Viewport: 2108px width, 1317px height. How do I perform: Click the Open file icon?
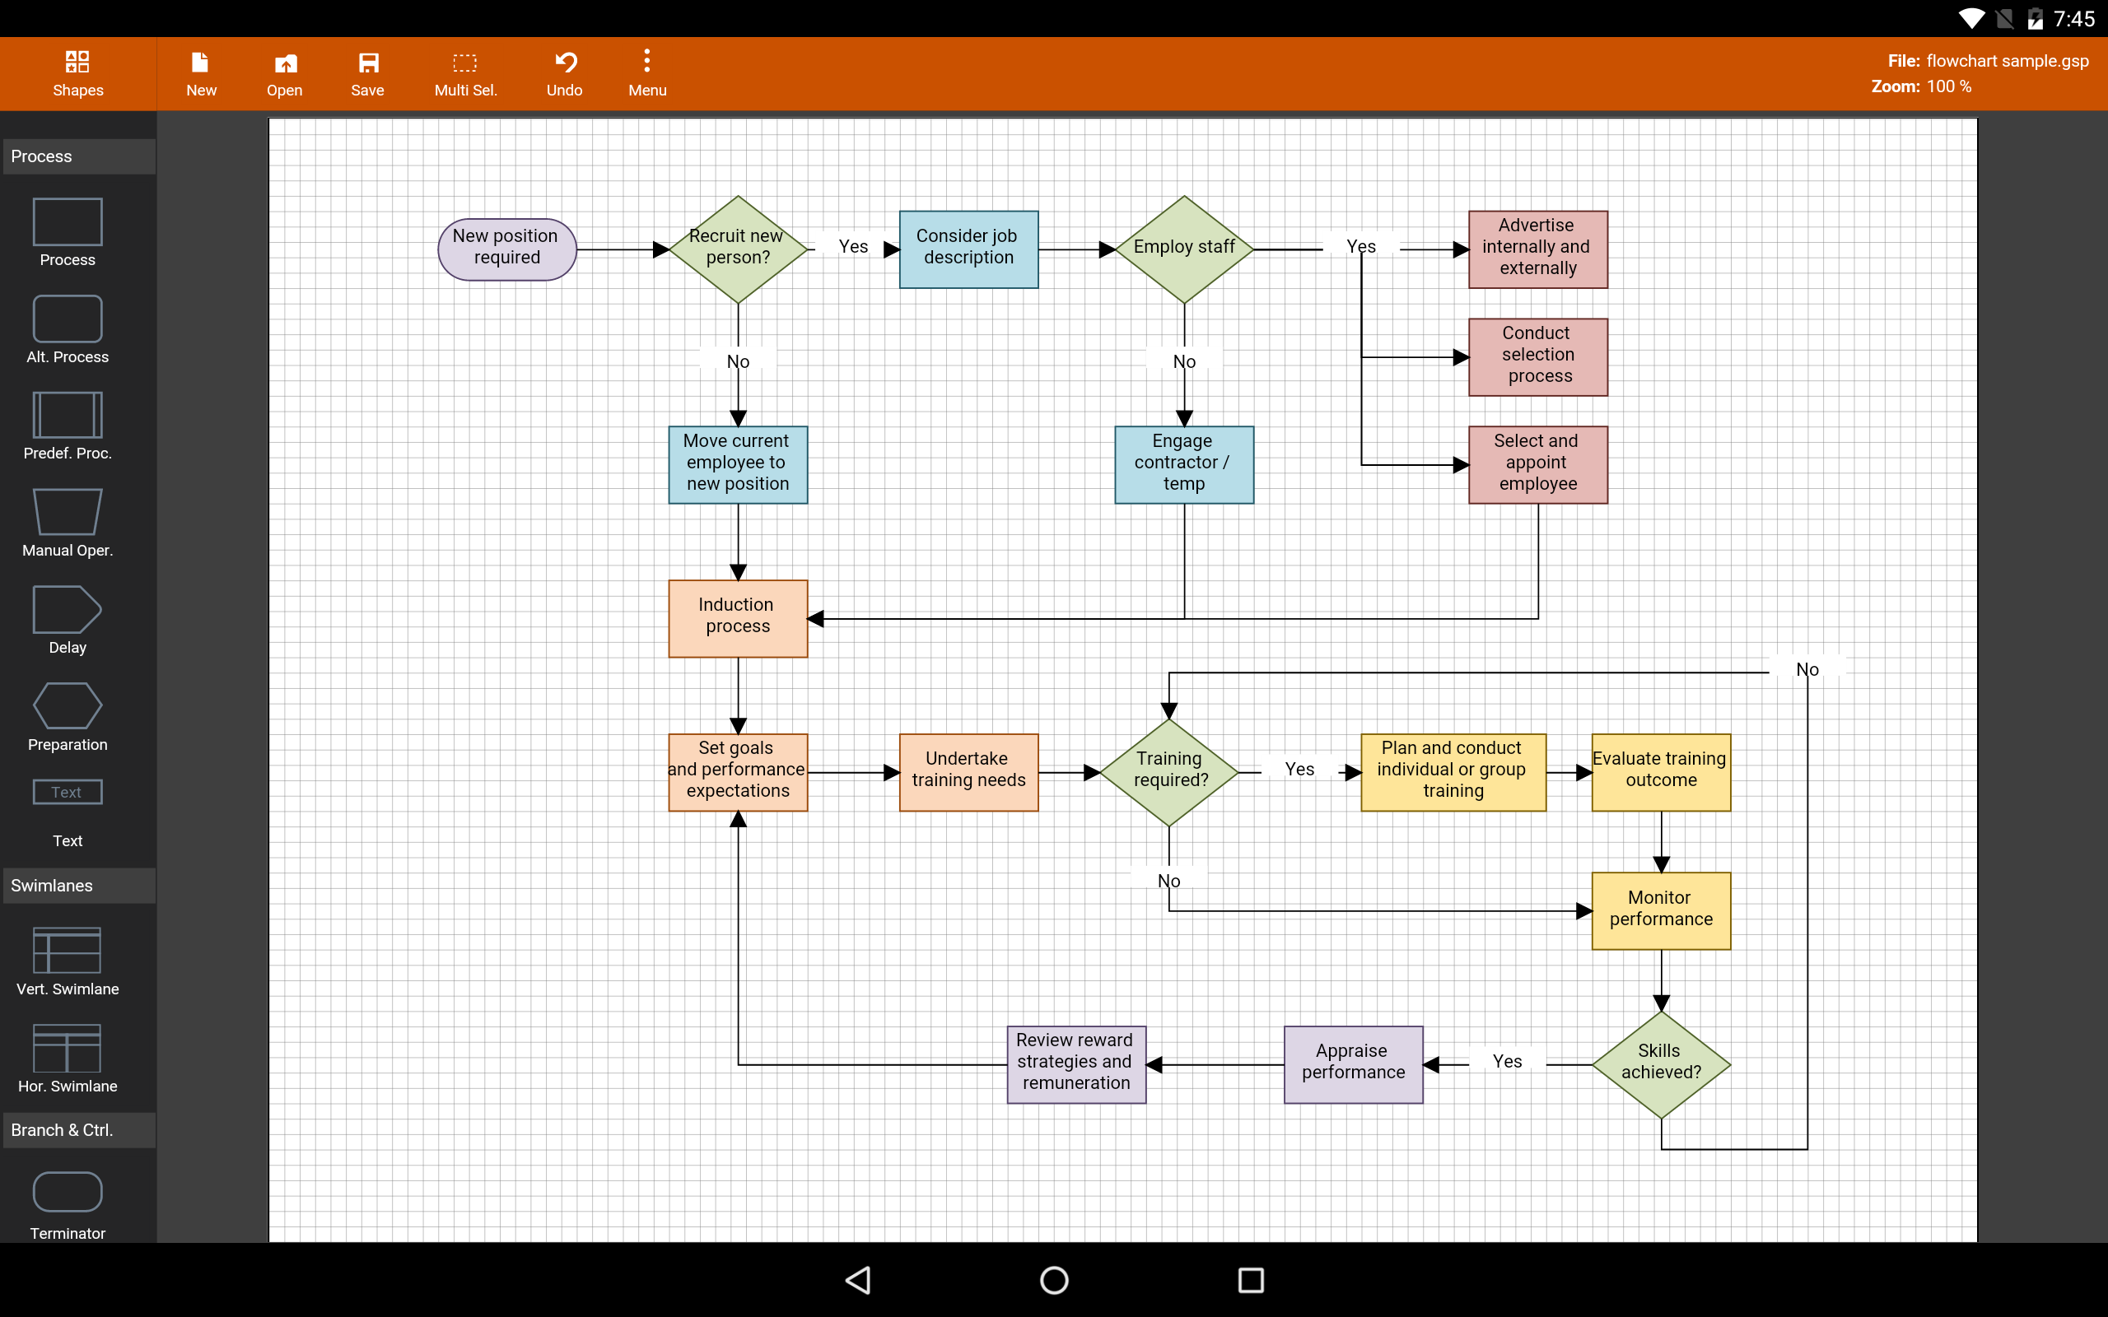284,73
